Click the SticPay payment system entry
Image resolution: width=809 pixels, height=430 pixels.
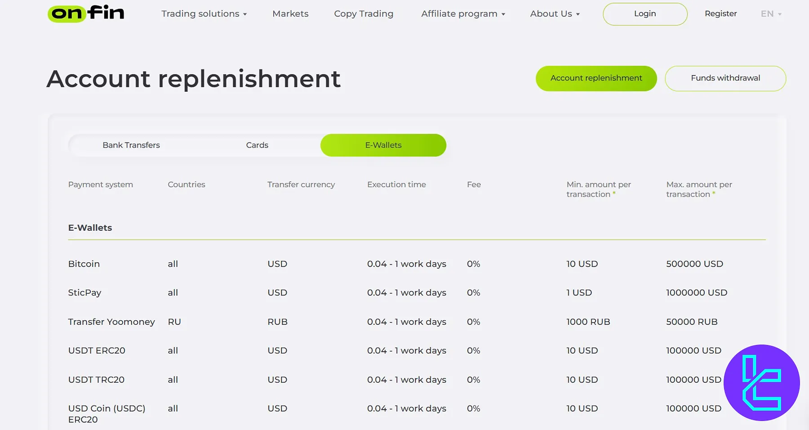click(x=84, y=293)
